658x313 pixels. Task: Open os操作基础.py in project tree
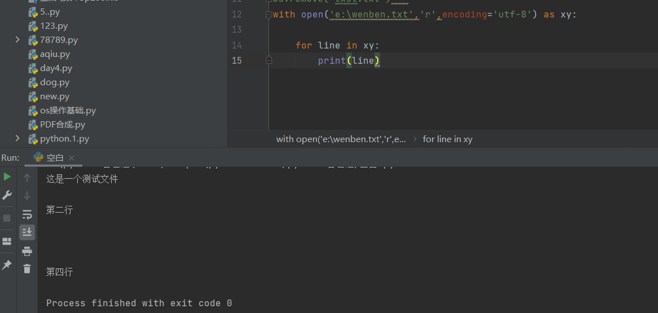62,111
